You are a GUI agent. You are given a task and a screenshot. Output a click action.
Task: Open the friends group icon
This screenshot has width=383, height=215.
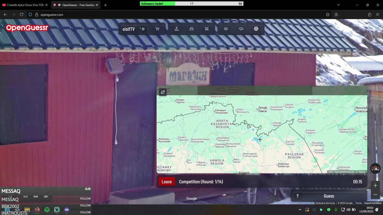tap(191, 29)
